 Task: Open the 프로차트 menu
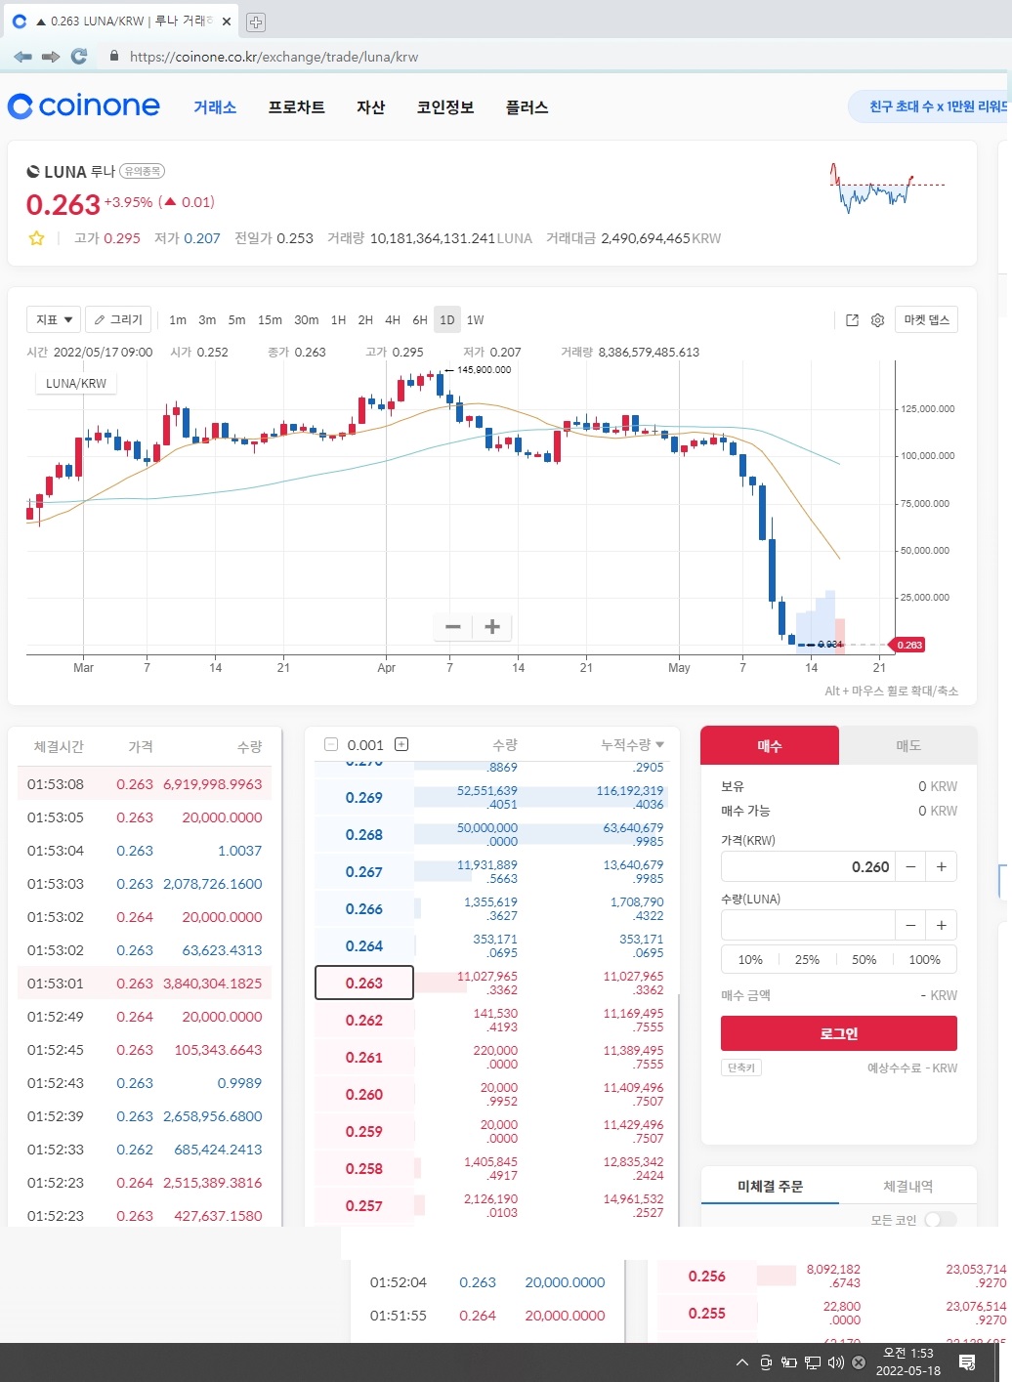[297, 107]
